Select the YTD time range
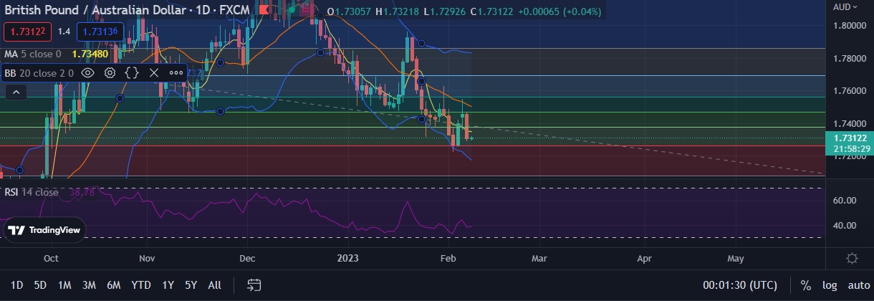874x301 pixels. 141,285
